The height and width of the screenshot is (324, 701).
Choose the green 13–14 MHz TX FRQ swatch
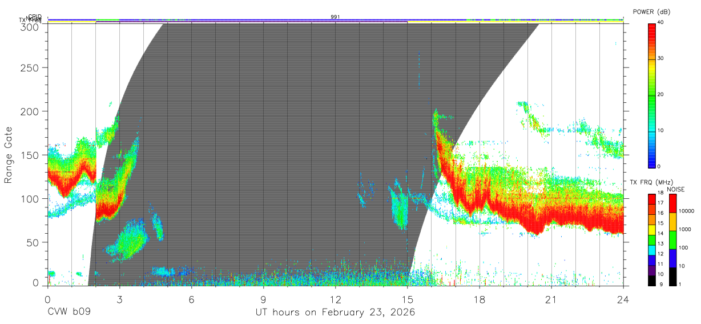pos(651,240)
